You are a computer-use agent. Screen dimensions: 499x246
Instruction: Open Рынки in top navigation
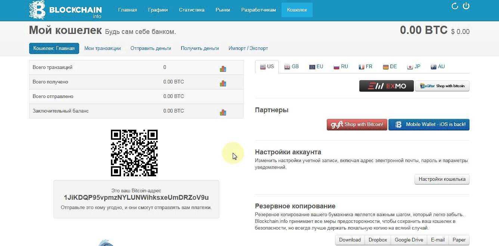pos(223,10)
